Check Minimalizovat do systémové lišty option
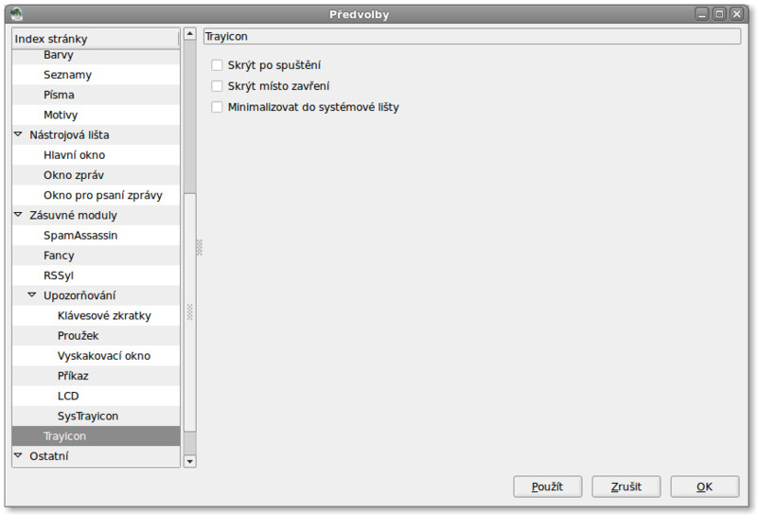The image size is (757, 515). (x=218, y=107)
